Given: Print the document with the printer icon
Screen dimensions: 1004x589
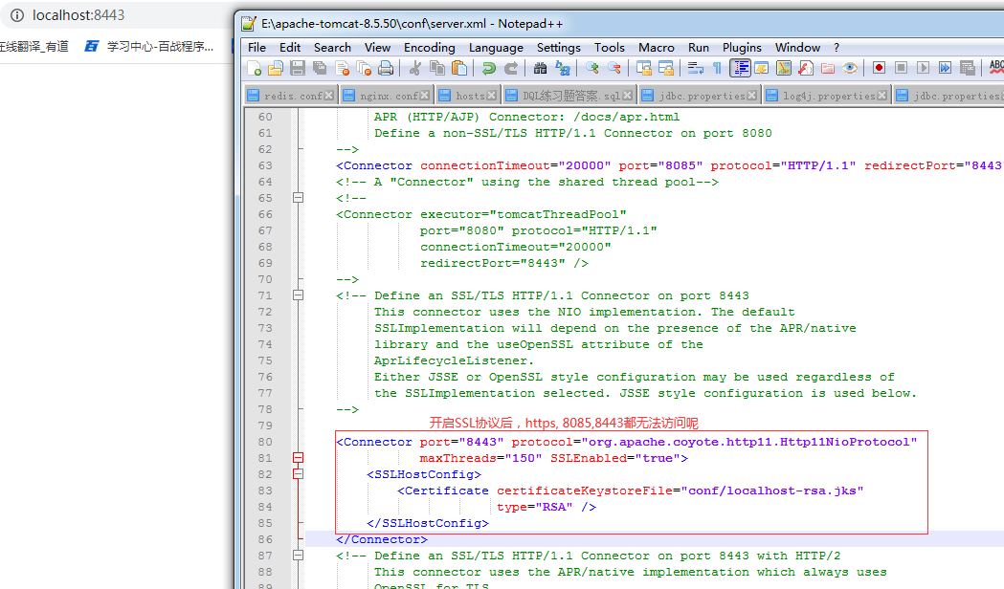Looking at the screenshot, I should 386,68.
